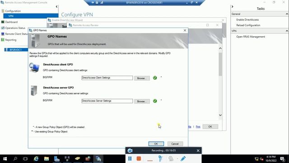Image resolution: width=289 pixels, height=163 pixels.
Task: Select the BFSRVDC1 server node
Action: (x=15, y=50)
